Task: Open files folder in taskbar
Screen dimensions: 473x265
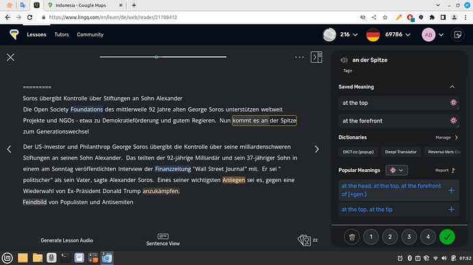Action: 38,258
